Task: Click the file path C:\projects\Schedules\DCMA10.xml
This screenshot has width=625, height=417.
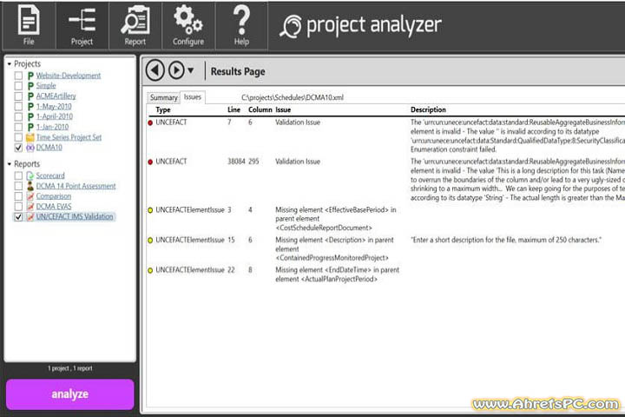Action: [x=293, y=97]
